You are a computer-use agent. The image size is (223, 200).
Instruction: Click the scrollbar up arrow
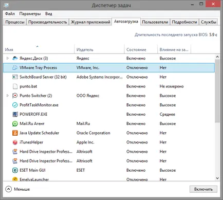coord(217,57)
